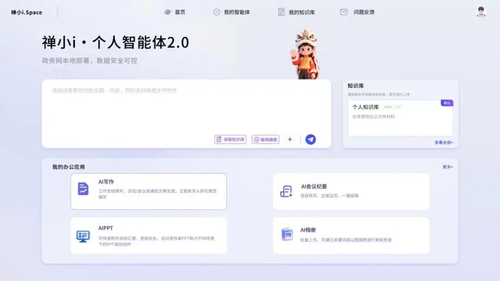Select the 首页 navigation item
This screenshot has width=500, height=281.
(178, 12)
